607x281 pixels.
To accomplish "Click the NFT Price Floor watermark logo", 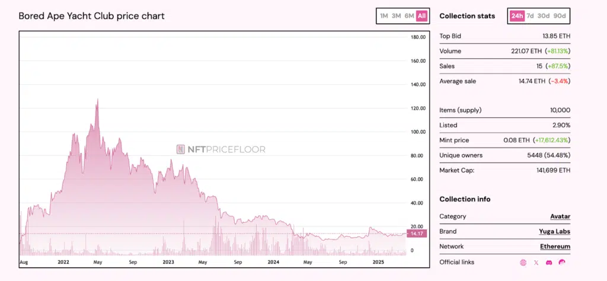I will click(221, 150).
